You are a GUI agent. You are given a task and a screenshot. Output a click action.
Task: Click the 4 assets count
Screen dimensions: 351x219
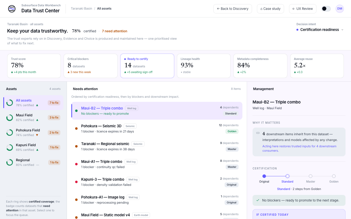pyautogui.click(x=55, y=89)
